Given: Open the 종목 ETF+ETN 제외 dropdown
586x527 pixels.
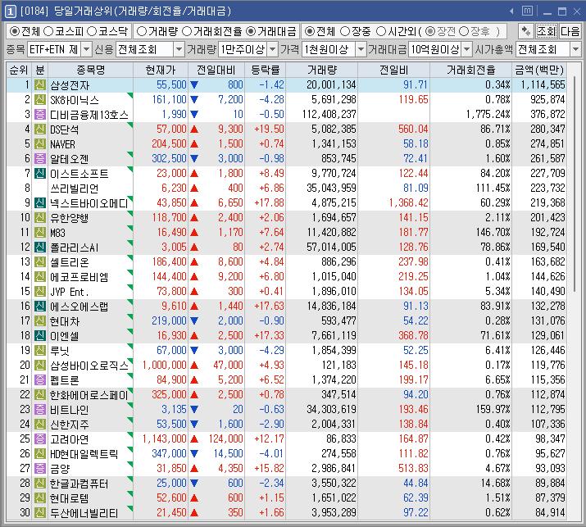Looking at the screenshot, I should click(86, 49).
